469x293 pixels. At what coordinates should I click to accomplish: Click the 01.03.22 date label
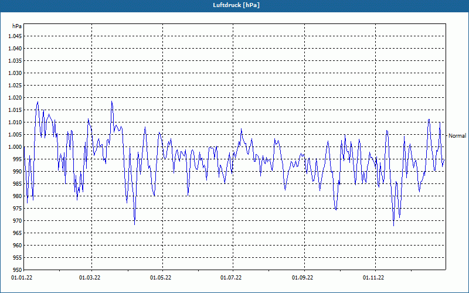(x=90, y=278)
